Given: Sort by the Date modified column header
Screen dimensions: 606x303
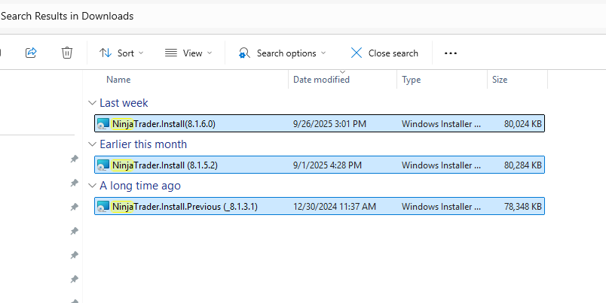Looking at the screenshot, I should tap(321, 80).
